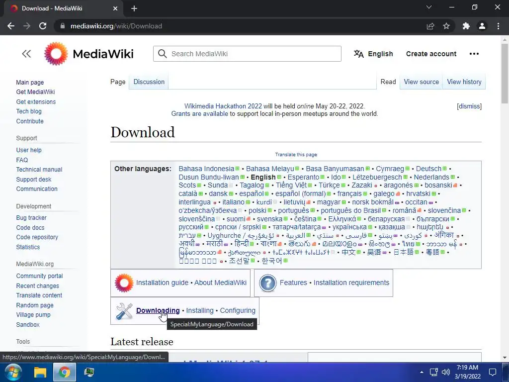Close the Download - MediaWiki tab

(x=115, y=8)
